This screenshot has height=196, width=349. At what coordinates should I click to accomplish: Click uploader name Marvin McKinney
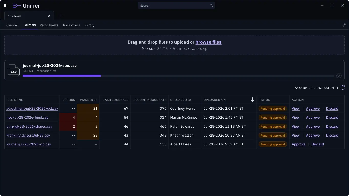[x=184, y=117]
